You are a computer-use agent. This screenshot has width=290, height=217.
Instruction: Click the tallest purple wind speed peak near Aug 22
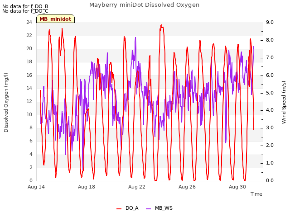coord(135,38)
